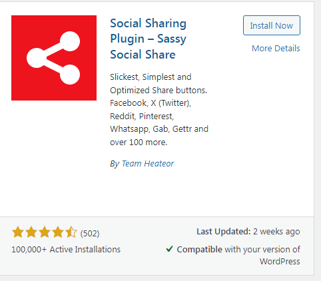Screen dimensions: 321x281
Task: Click the Last Updated label
Action: (x=224, y=232)
